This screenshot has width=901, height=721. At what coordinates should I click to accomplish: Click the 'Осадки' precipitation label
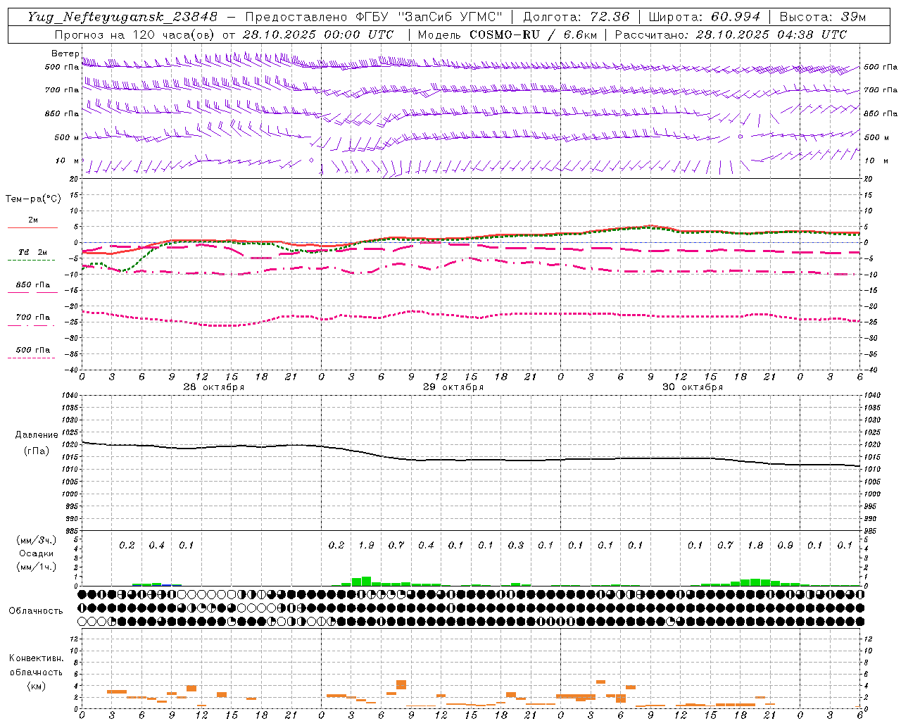tap(37, 553)
